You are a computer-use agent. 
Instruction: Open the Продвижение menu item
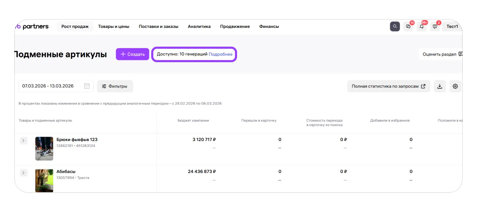(235, 26)
